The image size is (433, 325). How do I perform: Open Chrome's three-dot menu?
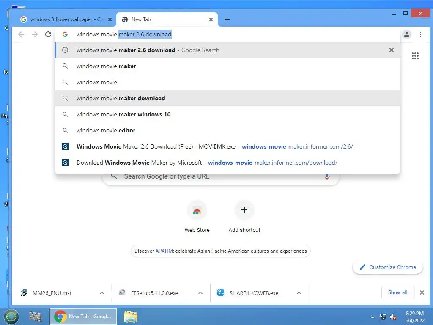click(421, 34)
